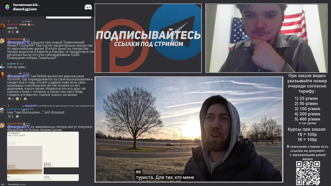Open assdriver user avatar
This screenshot has width=331, height=186.
2,65
